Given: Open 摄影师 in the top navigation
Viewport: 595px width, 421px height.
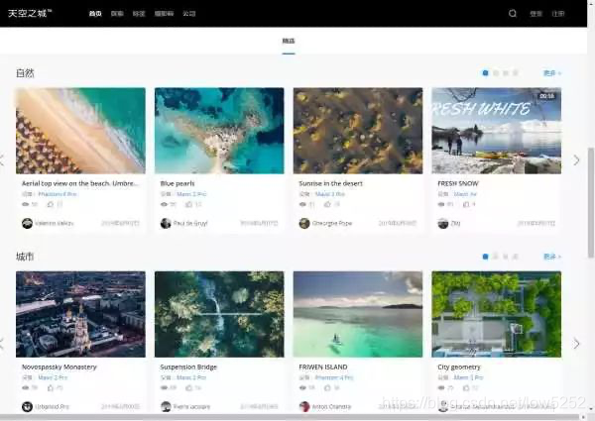Looking at the screenshot, I should pyautogui.click(x=164, y=14).
